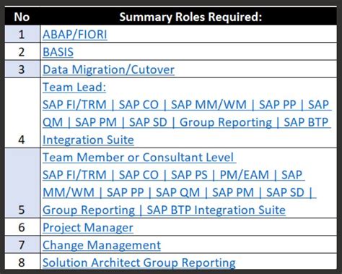Open the ABAP/FIORI link
The width and height of the screenshot is (342, 274).
point(75,35)
